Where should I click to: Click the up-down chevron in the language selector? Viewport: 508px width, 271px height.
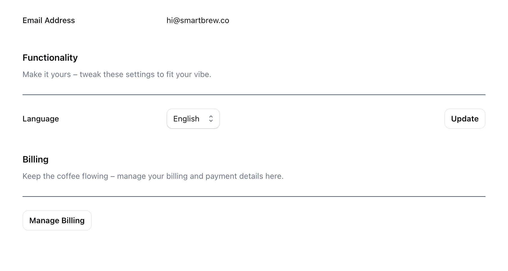(x=211, y=119)
